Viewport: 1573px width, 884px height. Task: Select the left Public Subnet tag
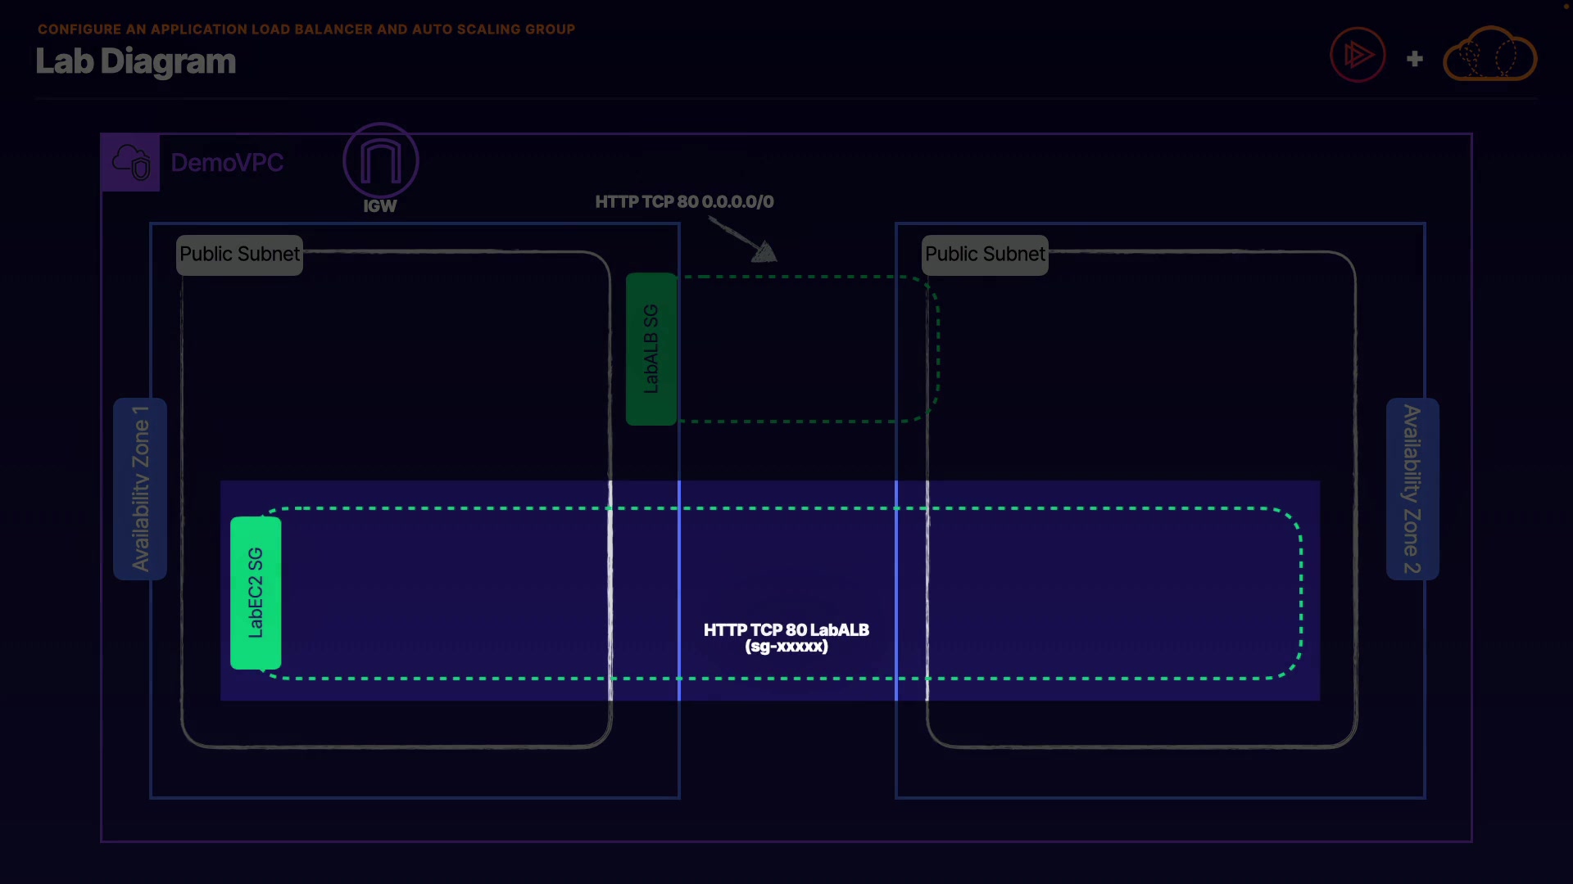point(239,255)
